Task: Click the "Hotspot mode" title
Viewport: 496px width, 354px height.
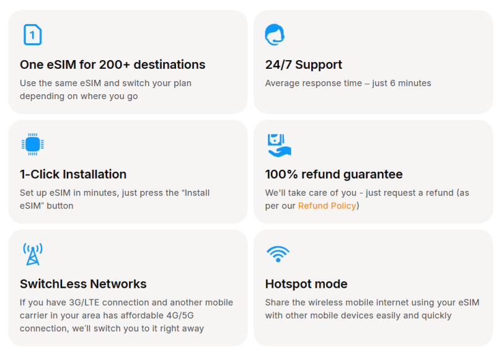Action: click(x=306, y=284)
